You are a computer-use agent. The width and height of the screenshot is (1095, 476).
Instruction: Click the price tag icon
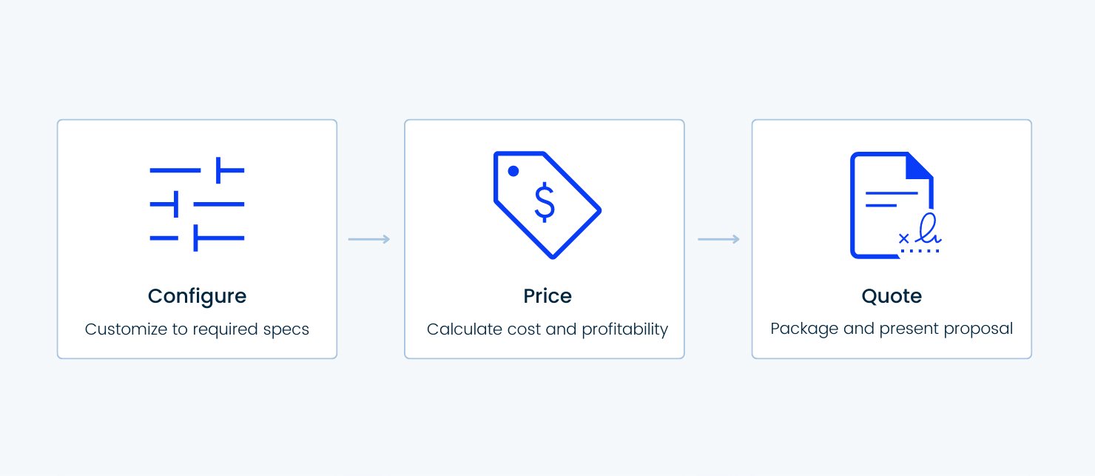tap(547, 205)
